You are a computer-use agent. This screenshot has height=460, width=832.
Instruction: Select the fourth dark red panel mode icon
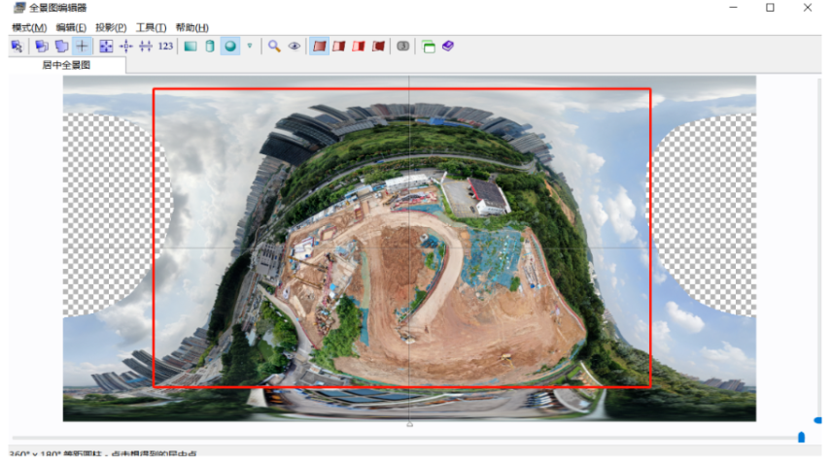point(378,47)
